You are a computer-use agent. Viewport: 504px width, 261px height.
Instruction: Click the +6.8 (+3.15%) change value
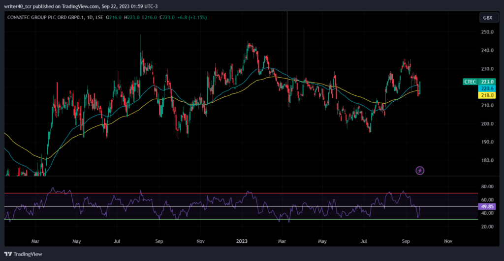[192, 17]
